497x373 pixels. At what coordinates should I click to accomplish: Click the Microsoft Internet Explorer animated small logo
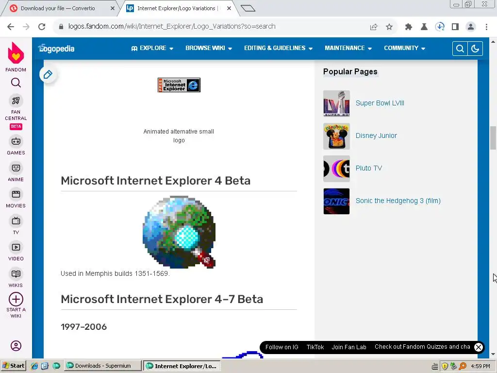(x=179, y=85)
